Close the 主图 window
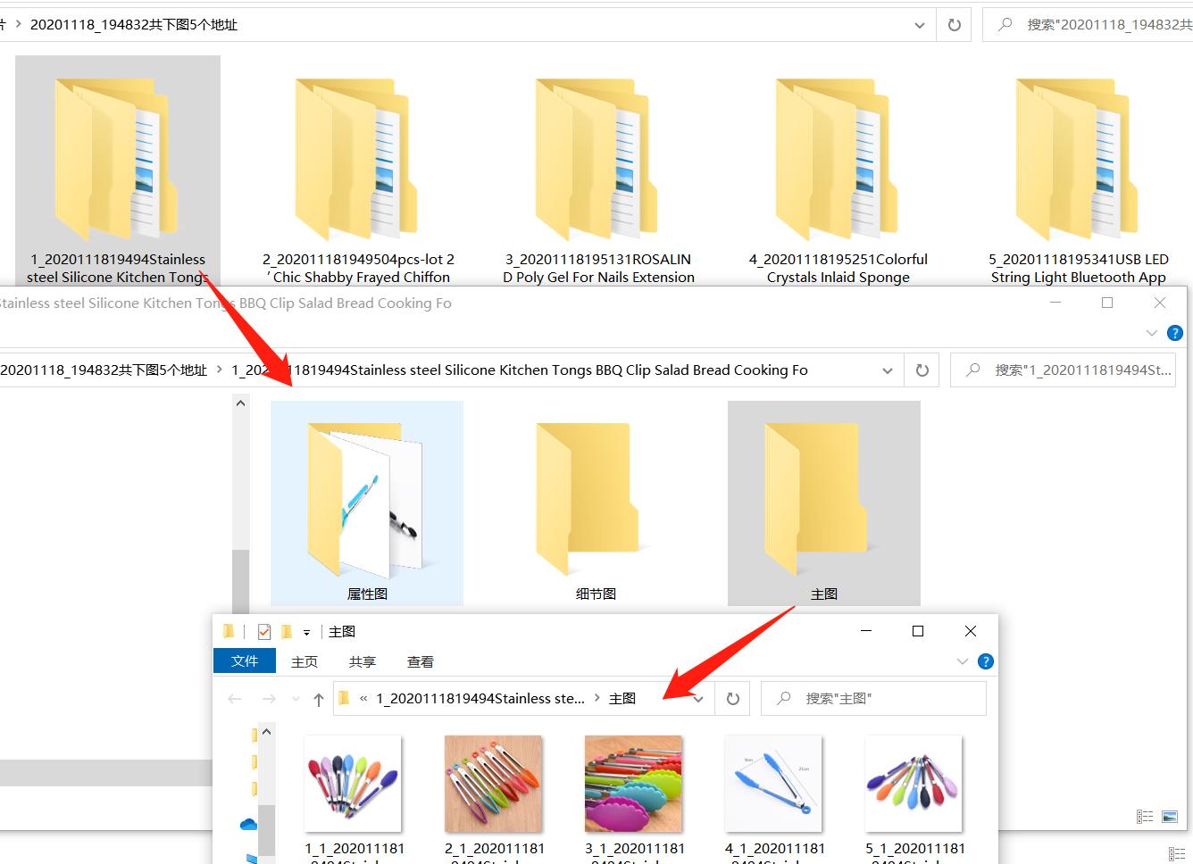The image size is (1193, 864). [971, 631]
